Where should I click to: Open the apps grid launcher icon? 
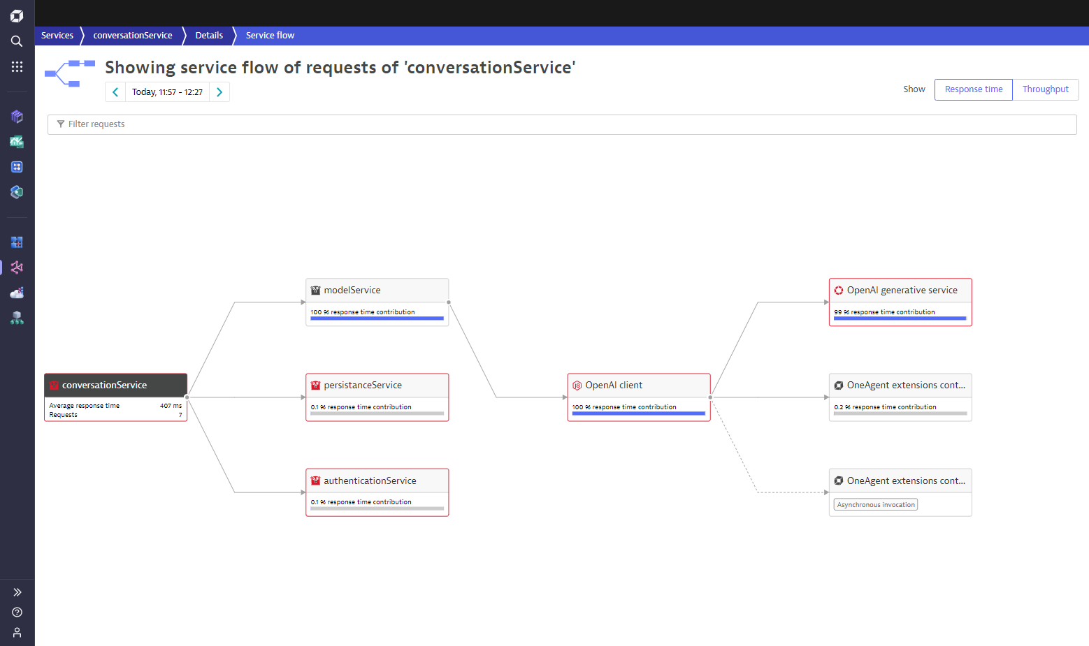16,66
